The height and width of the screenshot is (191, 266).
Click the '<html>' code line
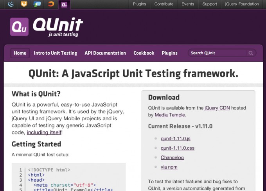[36, 175]
